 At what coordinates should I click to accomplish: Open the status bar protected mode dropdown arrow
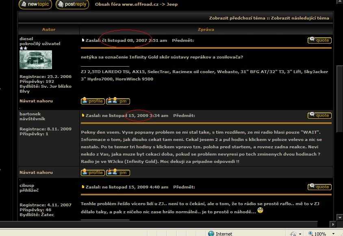(300, 234)
